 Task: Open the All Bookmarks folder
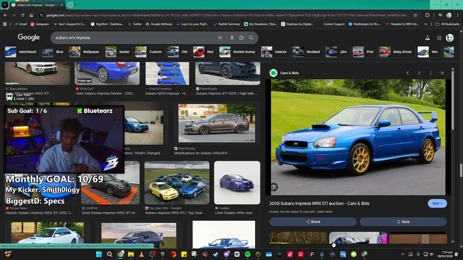(447, 24)
